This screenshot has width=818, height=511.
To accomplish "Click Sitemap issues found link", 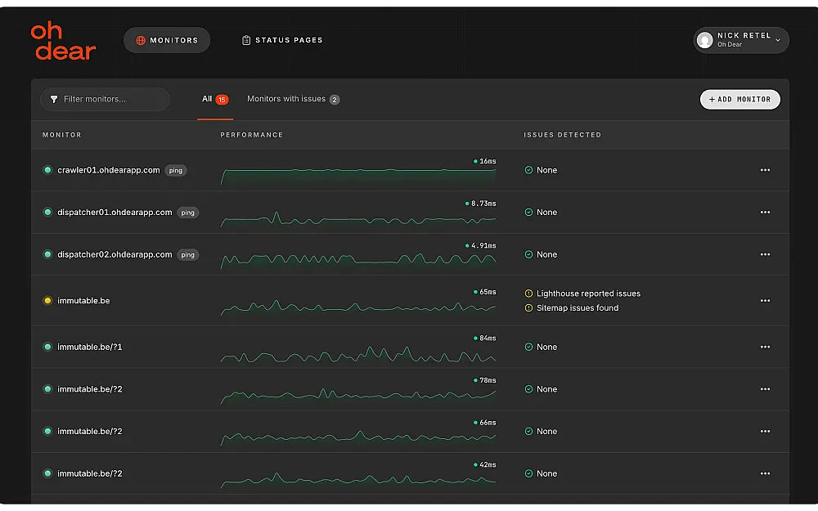I will [578, 307].
